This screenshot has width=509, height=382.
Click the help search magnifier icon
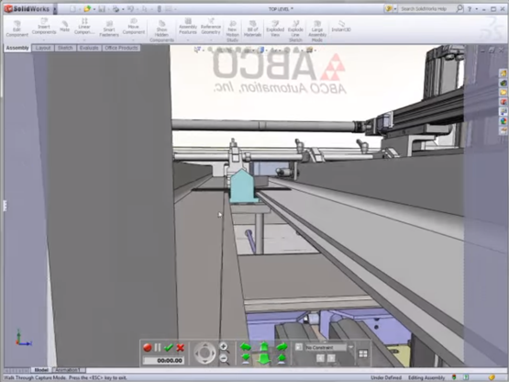coord(459,9)
